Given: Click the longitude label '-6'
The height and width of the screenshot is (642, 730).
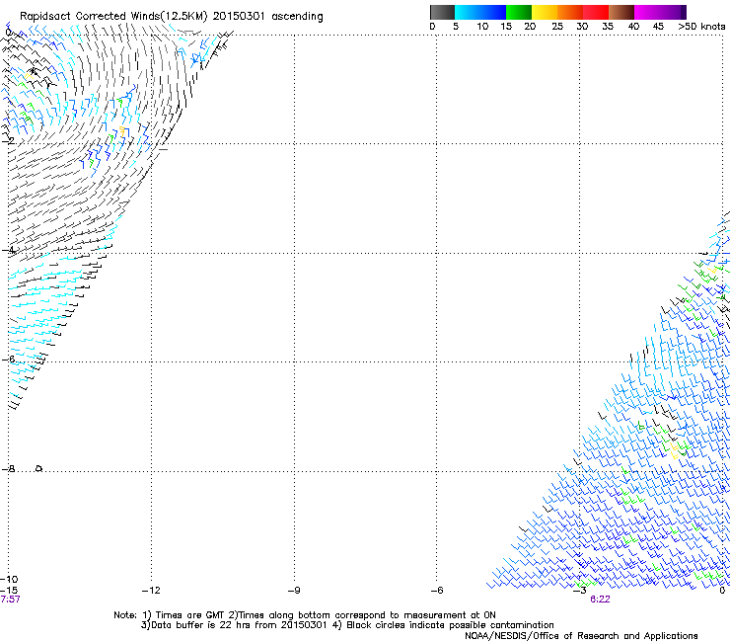Looking at the screenshot, I should [x=437, y=591].
